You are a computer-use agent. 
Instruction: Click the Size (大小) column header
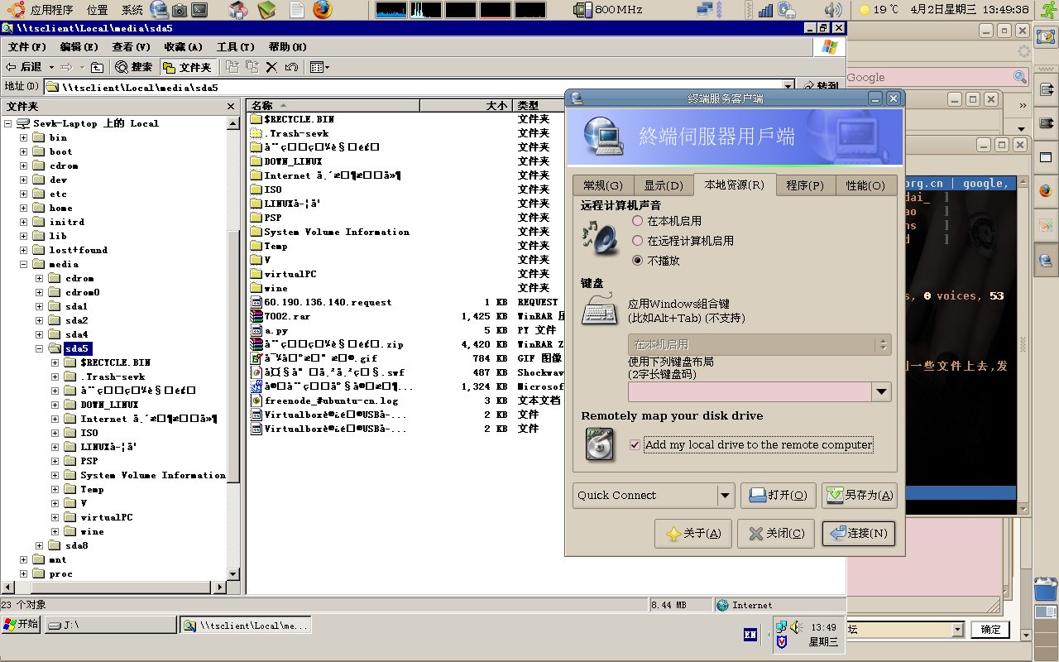pos(467,106)
